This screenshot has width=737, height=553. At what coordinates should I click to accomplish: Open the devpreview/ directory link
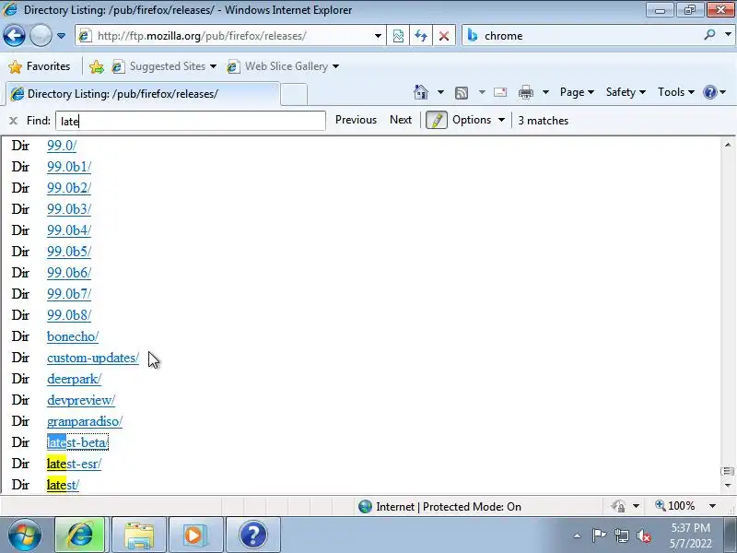click(81, 400)
